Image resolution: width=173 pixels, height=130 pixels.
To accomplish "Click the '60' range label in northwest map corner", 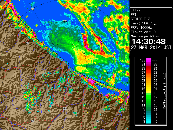I will point(32,9).
